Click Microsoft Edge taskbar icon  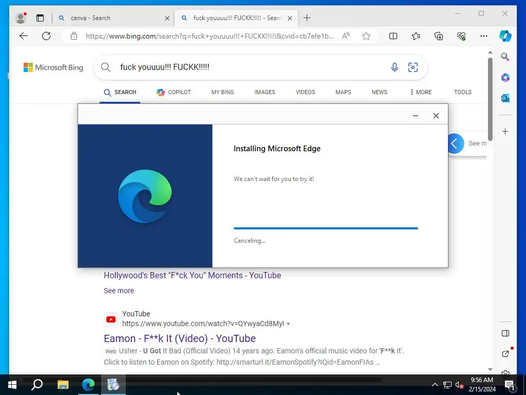(88, 385)
